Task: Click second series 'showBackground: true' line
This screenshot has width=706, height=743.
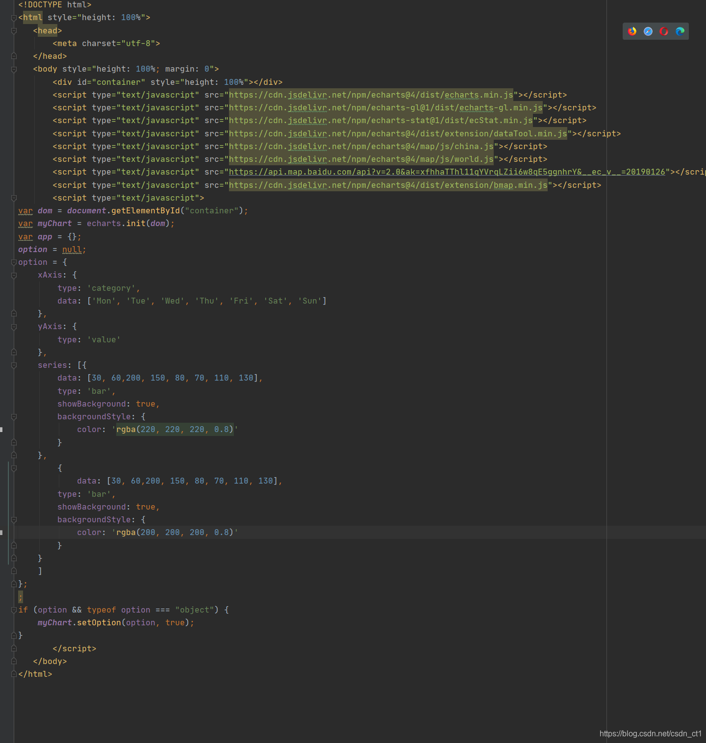Action: coord(109,507)
